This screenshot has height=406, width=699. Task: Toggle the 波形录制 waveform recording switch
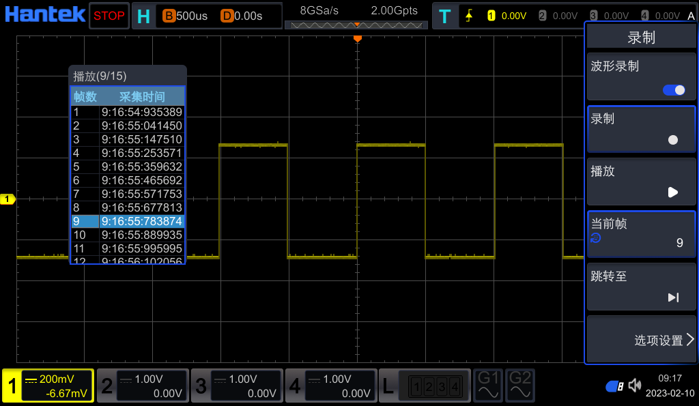(674, 90)
